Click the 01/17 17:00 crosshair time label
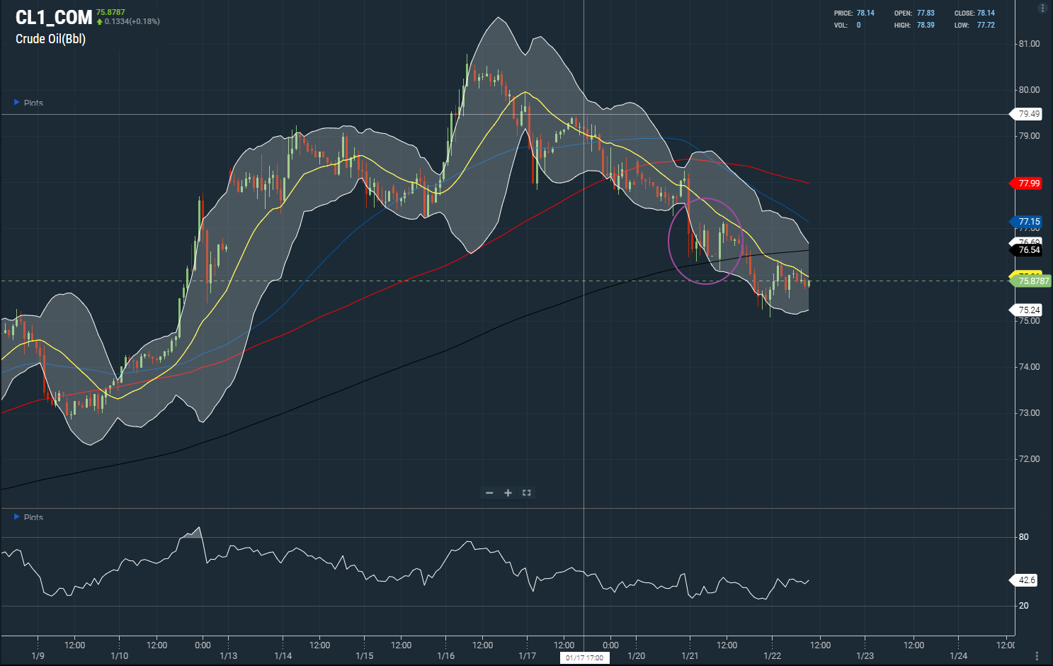Image resolution: width=1053 pixels, height=666 pixels. coord(584,658)
